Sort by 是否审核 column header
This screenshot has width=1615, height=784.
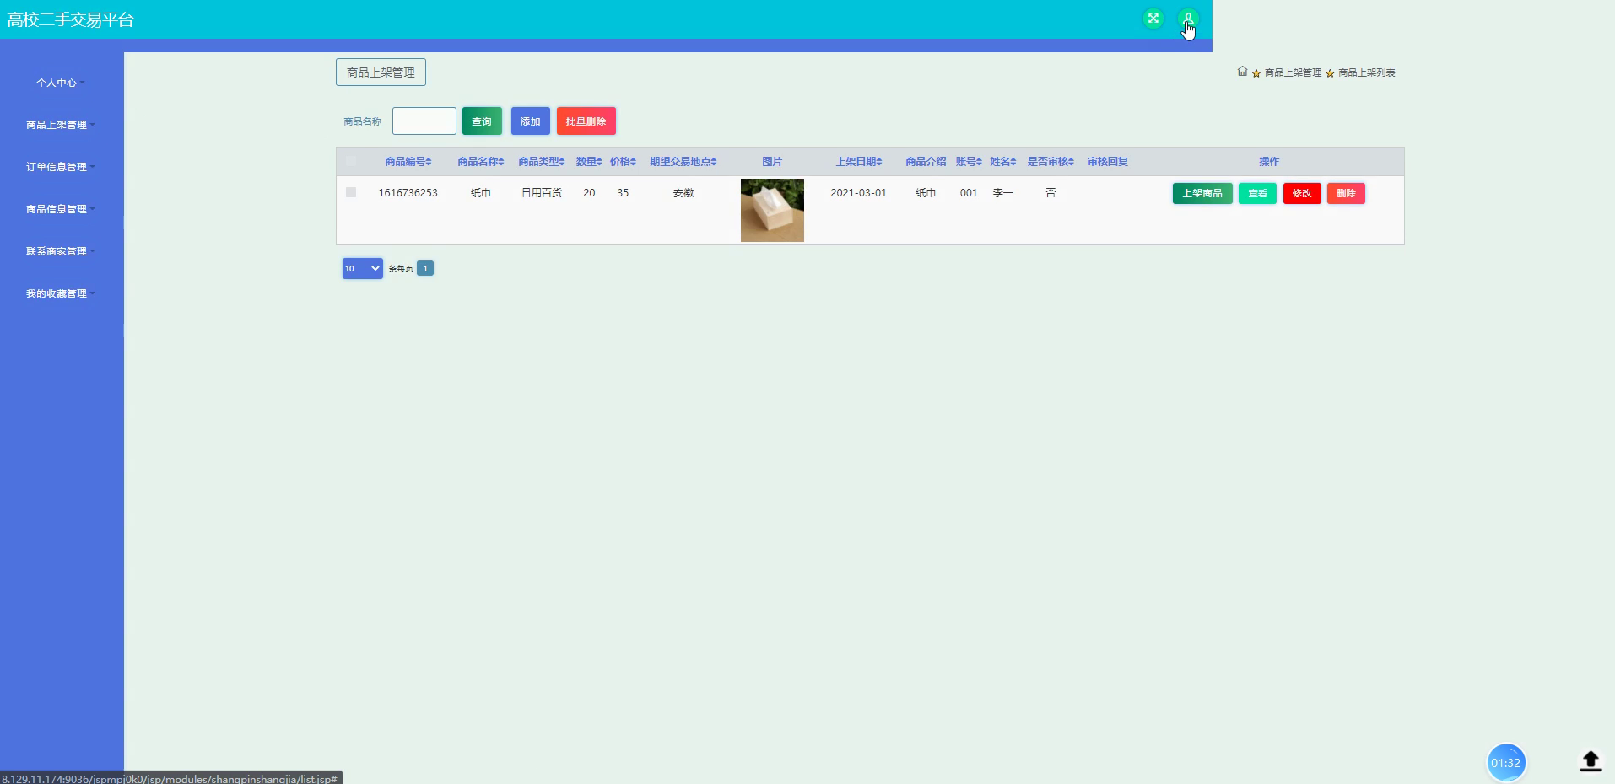(1051, 162)
